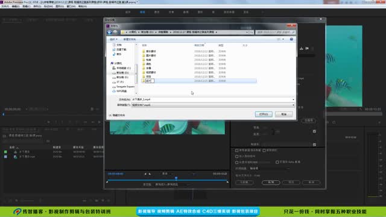This screenshot has height=217, width=386.
Task: Open 文档 in the sidebar
Action: click(117, 45)
